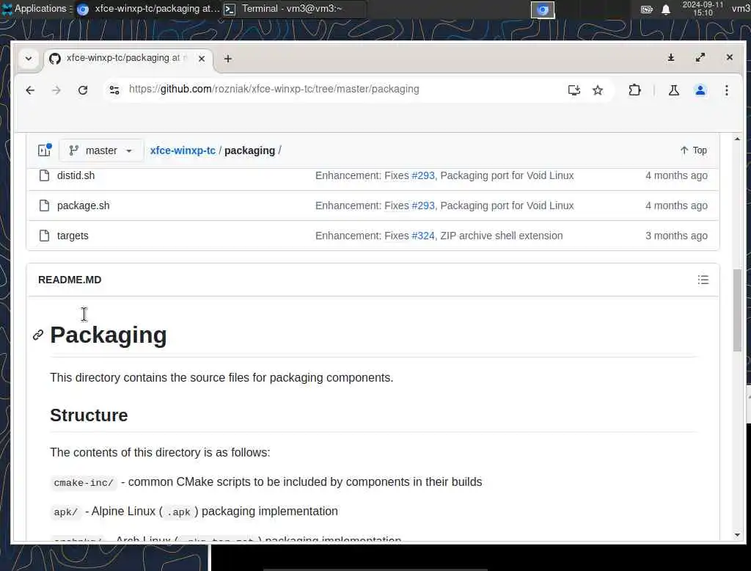This screenshot has width=751, height=571.
Task: Click the panel clock showing 2024-09-11
Action: point(703,9)
